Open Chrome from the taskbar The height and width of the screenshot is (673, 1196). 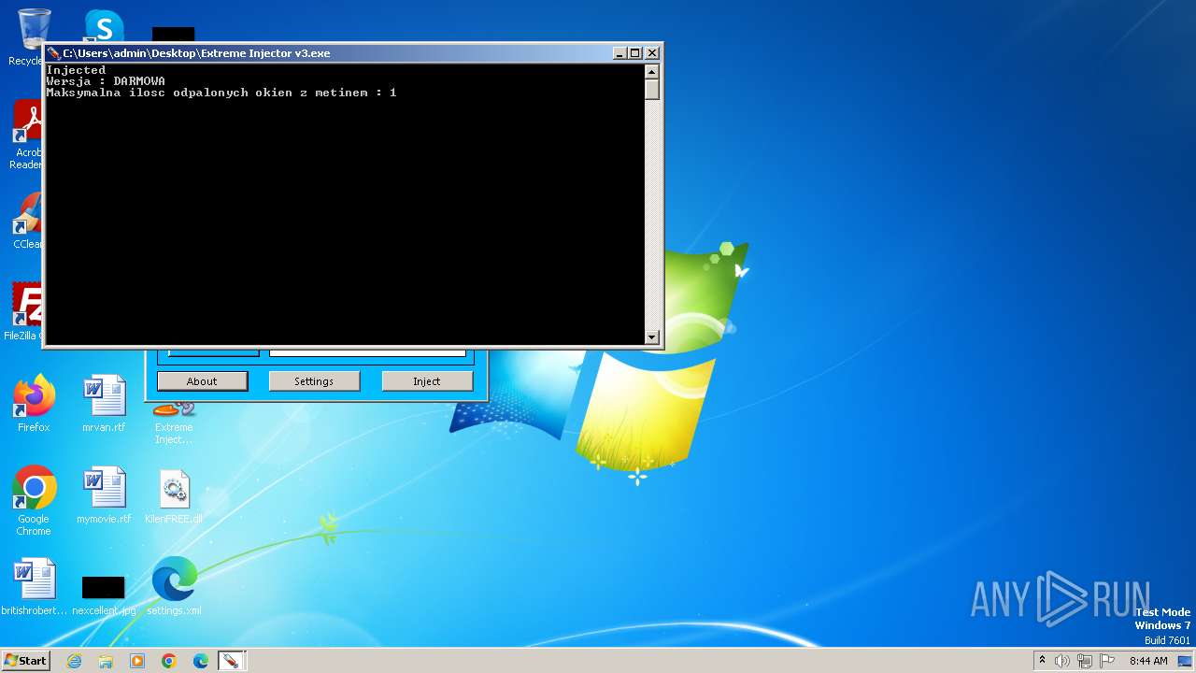(x=169, y=661)
